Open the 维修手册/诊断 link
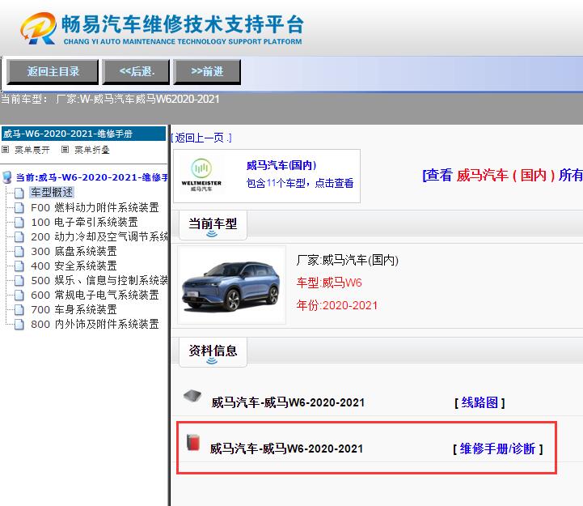583x506 pixels. [x=498, y=449]
